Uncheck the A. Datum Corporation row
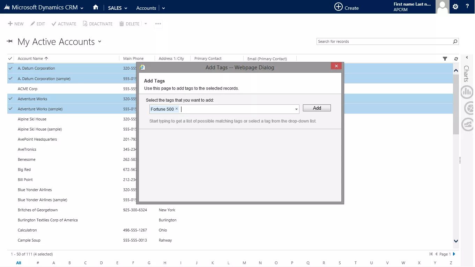This screenshot has width=475, height=267. click(x=10, y=68)
